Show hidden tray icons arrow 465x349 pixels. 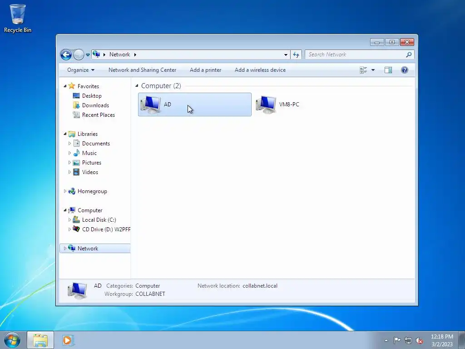[x=386, y=340]
